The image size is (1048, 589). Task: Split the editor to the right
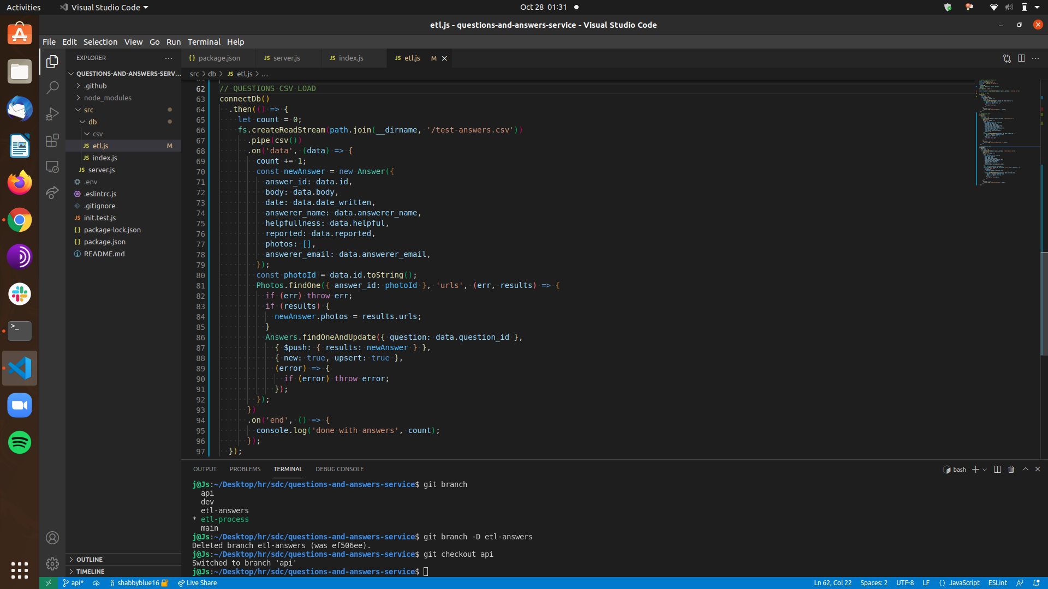pos(1021,58)
